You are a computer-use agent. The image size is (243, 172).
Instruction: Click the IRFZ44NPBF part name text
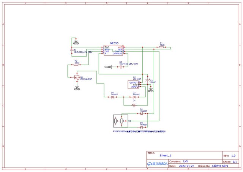tap(86, 79)
